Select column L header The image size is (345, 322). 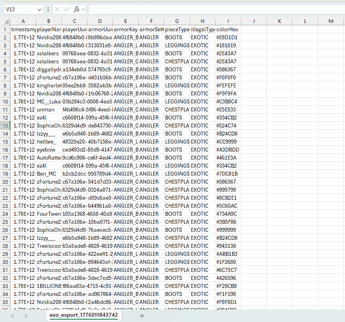click(305, 21)
